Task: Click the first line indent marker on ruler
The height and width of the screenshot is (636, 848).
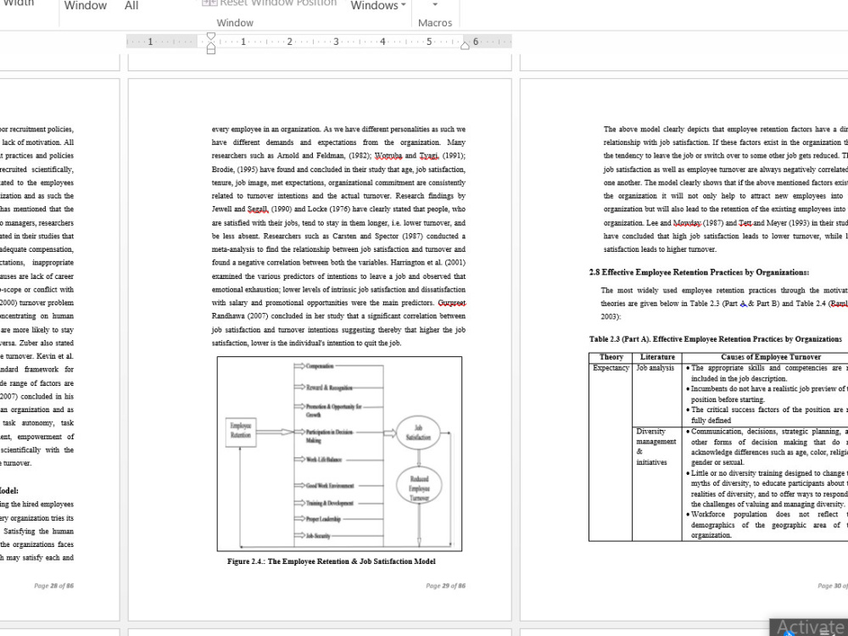Action: pos(211,36)
